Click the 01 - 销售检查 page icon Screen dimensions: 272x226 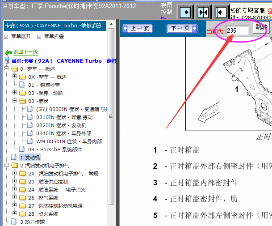[22, 85]
